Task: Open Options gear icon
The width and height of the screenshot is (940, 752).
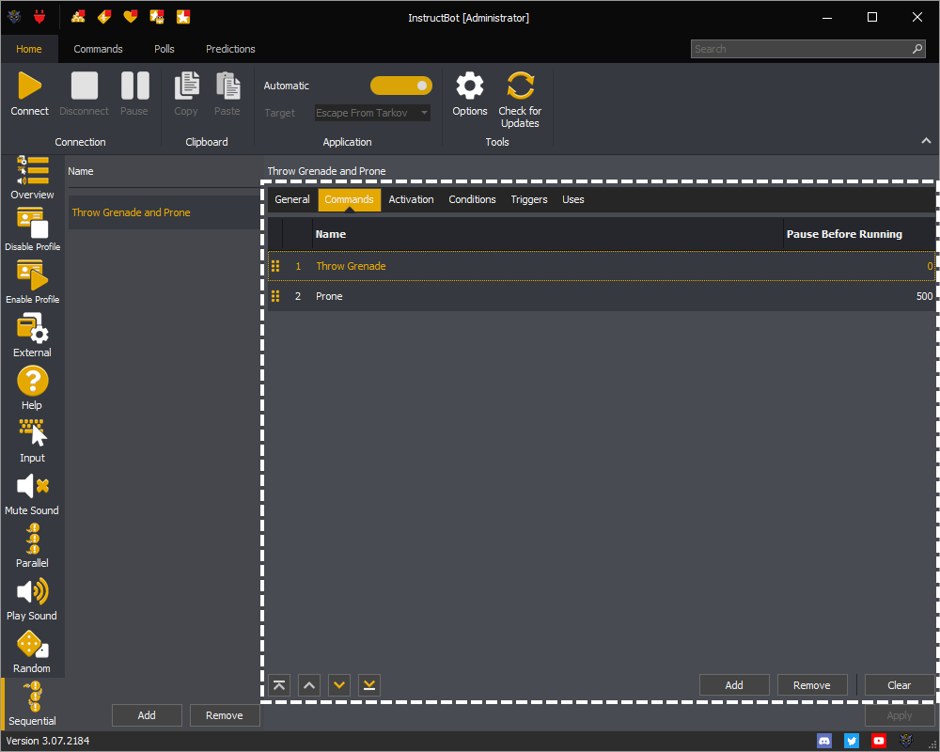Action: 469,86
